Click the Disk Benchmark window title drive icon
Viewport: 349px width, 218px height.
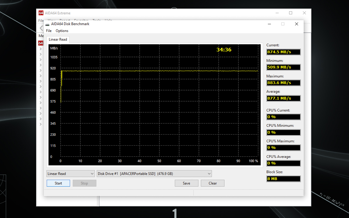point(47,24)
